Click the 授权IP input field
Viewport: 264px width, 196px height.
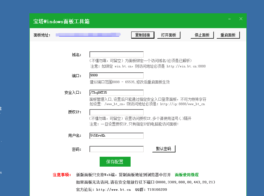(x=116, y=112)
